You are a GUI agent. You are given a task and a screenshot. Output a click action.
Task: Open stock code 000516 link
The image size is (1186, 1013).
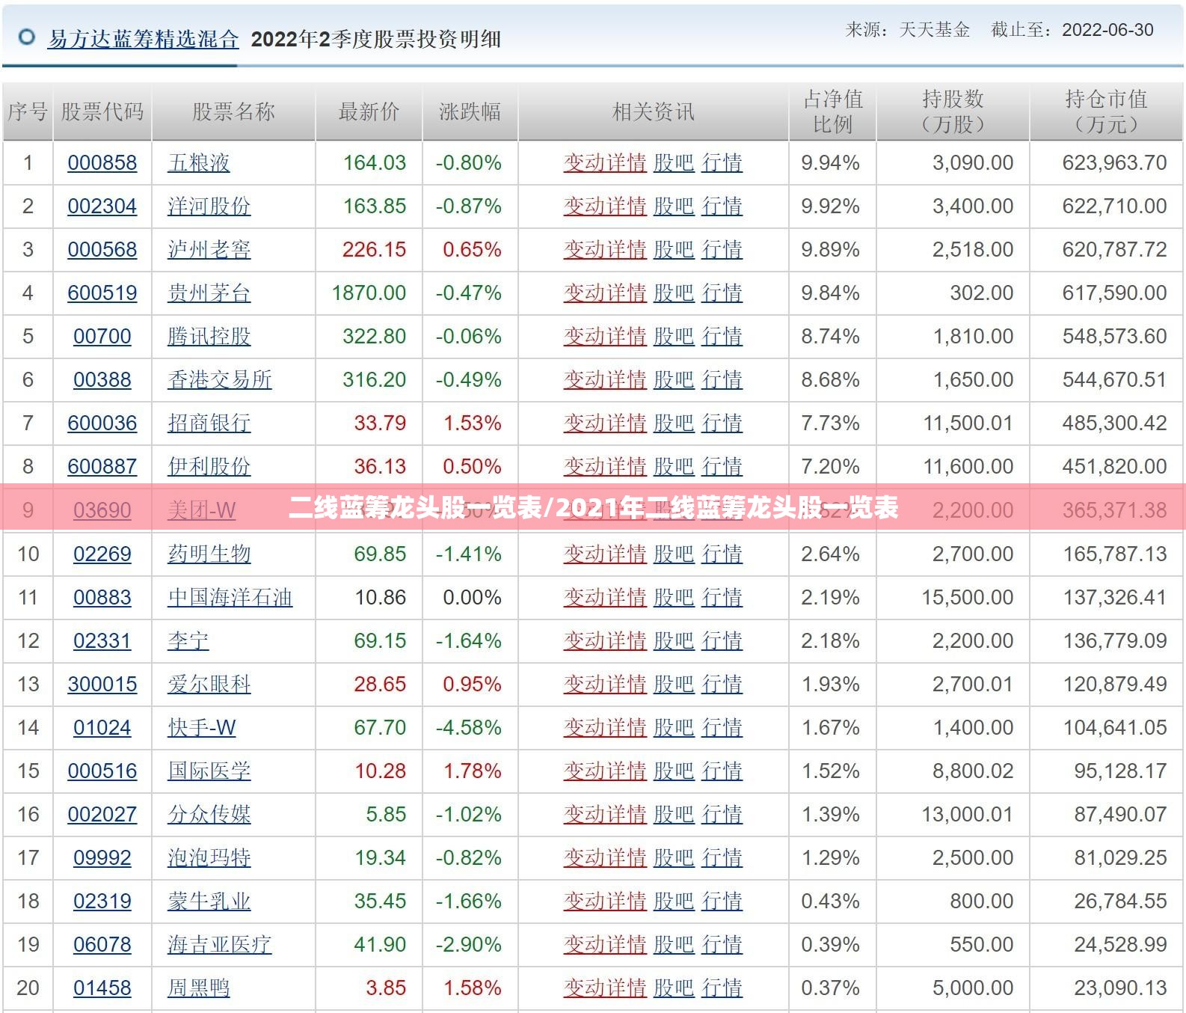coord(102,771)
